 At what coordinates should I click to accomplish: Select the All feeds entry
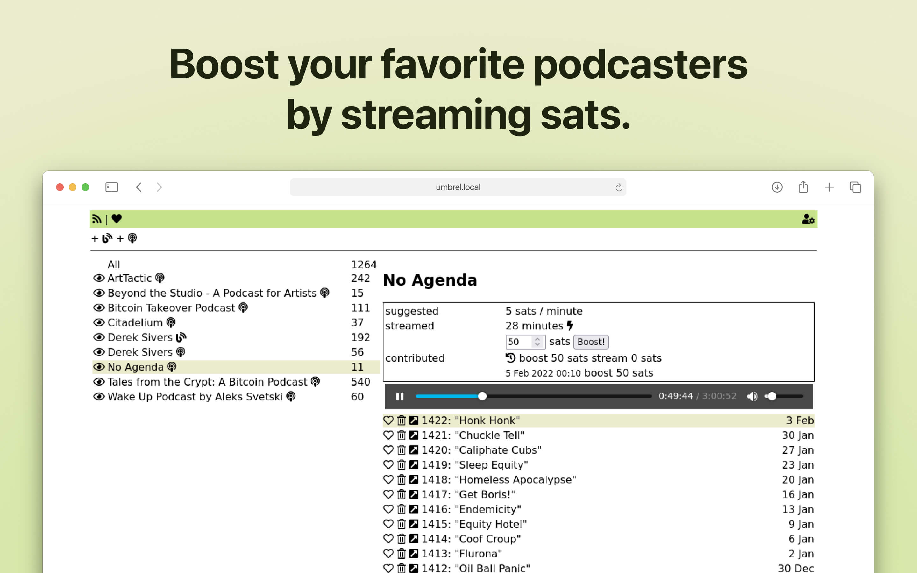pyautogui.click(x=113, y=265)
